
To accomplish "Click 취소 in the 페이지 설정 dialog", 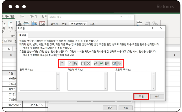I will 125,108.
